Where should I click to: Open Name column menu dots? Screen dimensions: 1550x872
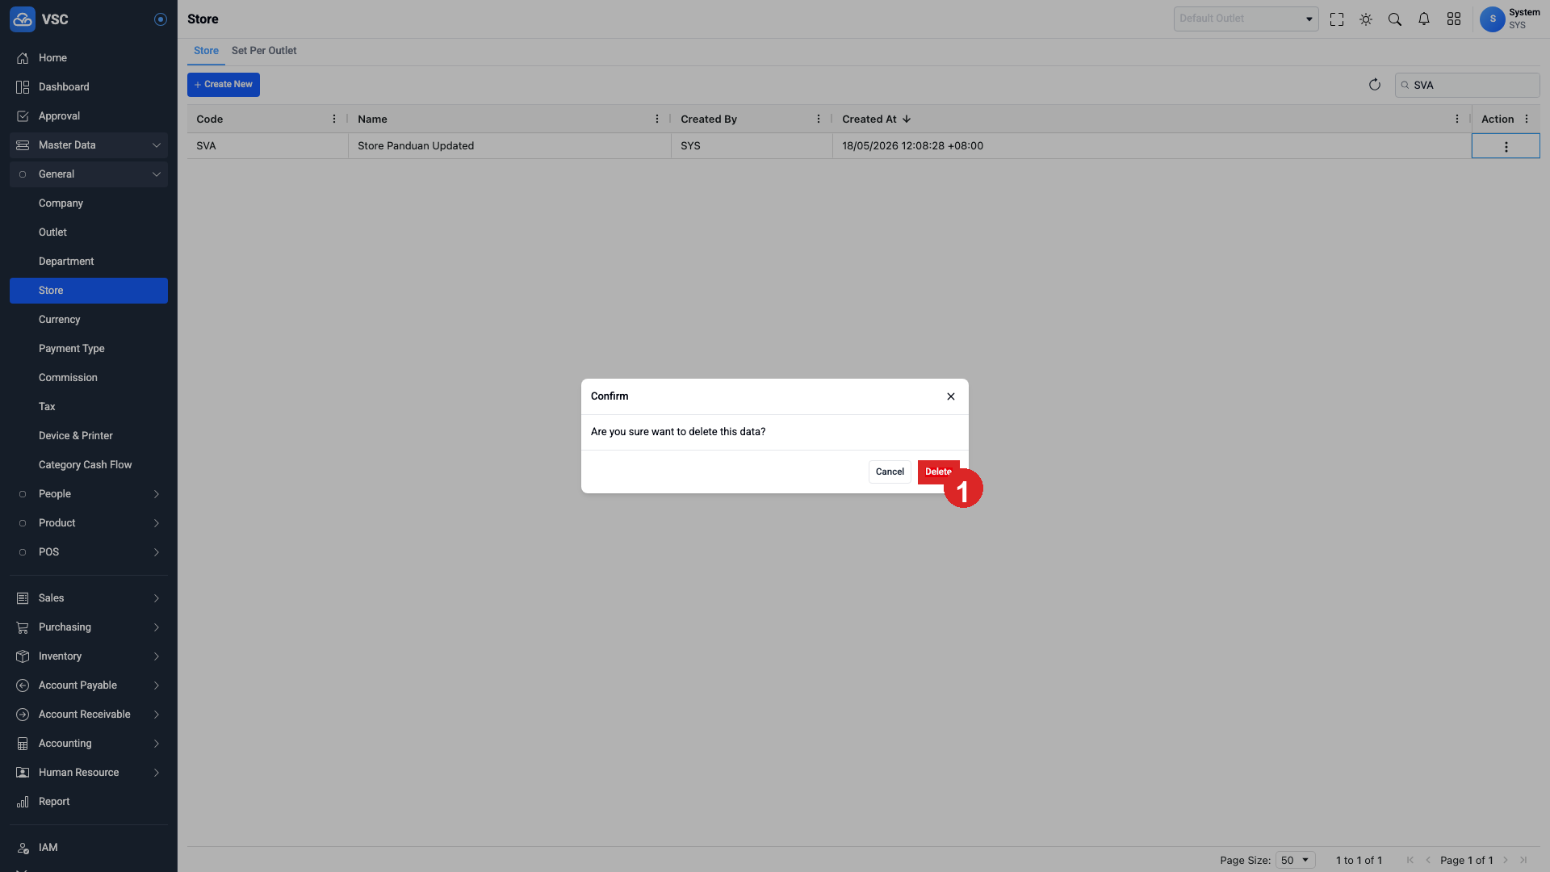(x=657, y=119)
